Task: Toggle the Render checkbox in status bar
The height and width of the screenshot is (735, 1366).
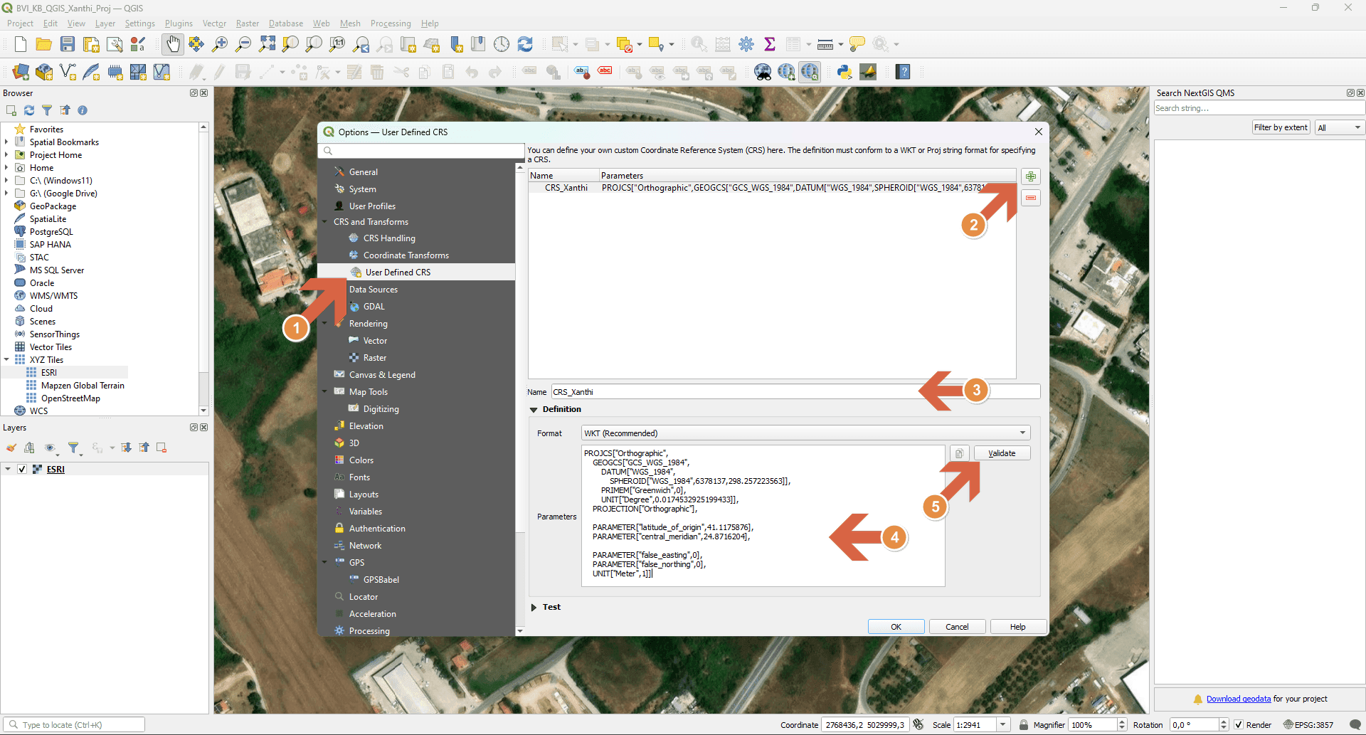Action: pyautogui.click(x=1239, y=725)
